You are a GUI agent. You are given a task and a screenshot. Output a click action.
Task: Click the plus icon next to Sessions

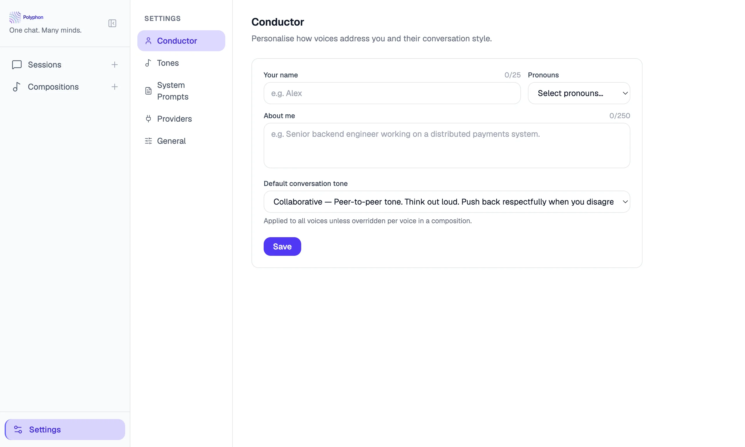[114, 64]
